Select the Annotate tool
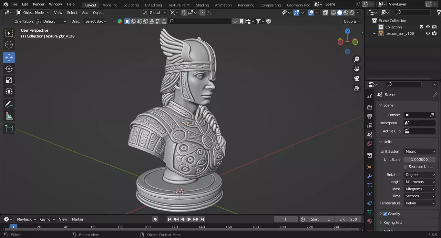 [9, 104]
